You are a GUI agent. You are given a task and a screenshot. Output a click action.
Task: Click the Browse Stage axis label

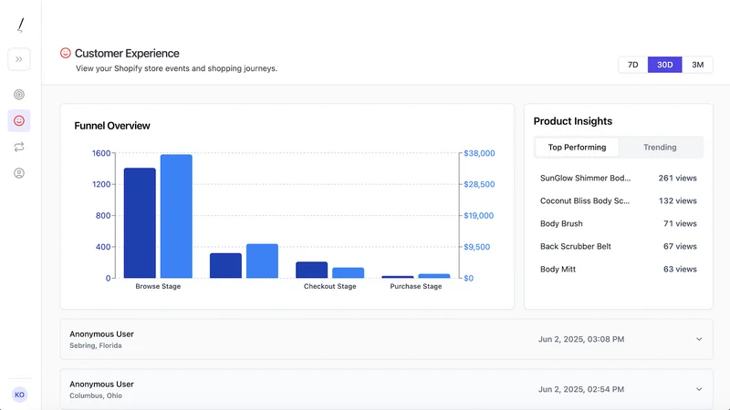[158, 286]
